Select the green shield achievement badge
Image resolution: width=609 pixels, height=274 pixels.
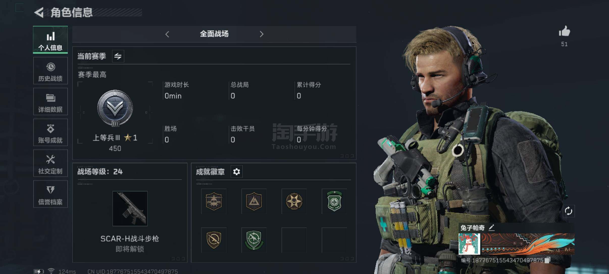[x=334, y=201]
